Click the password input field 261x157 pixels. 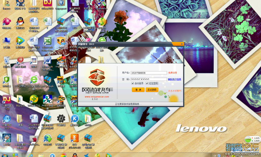149,79
